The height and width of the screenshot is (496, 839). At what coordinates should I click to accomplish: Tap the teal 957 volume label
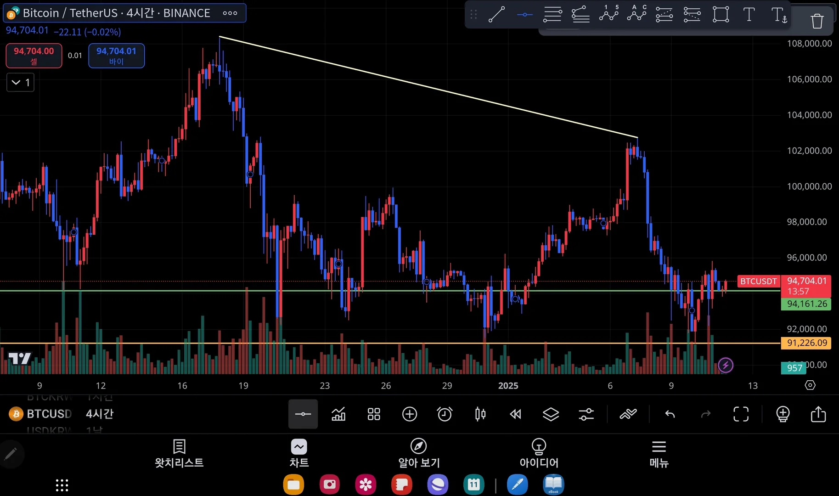click(794, 368)
